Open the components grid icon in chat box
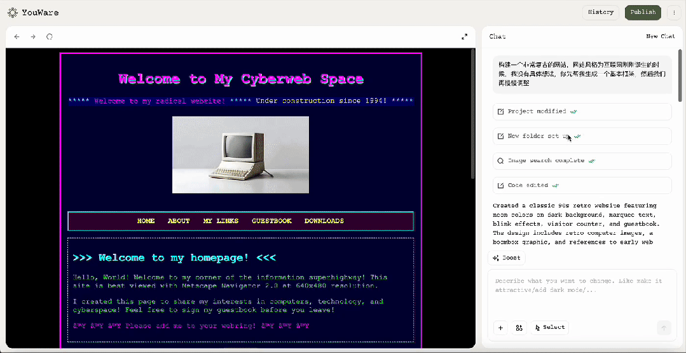This screenshot has width=686, height=353. click(x=519, y=328)
